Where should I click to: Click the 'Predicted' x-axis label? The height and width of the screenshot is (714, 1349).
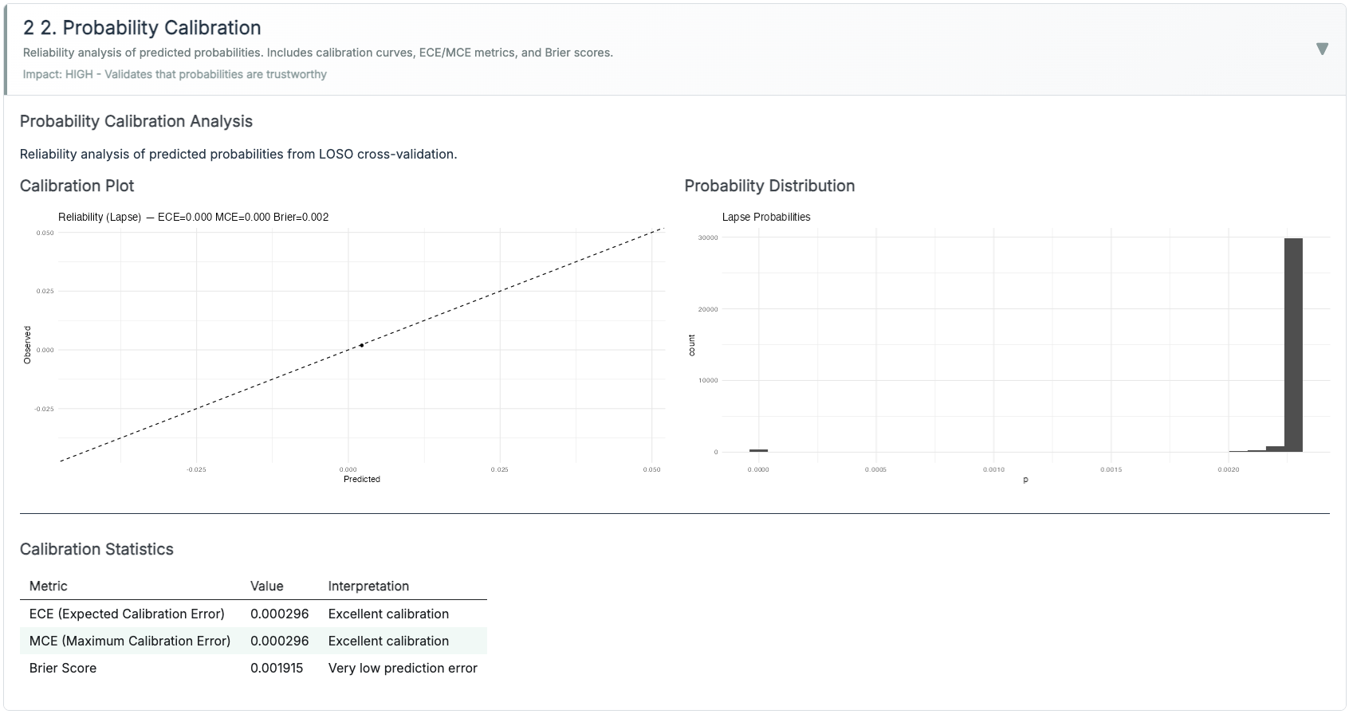(362, 479)
